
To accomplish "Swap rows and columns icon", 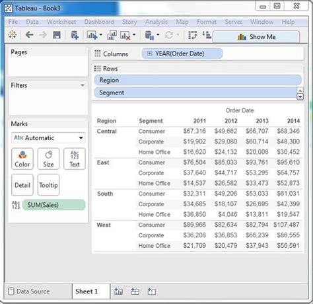I will pos(193,35).
